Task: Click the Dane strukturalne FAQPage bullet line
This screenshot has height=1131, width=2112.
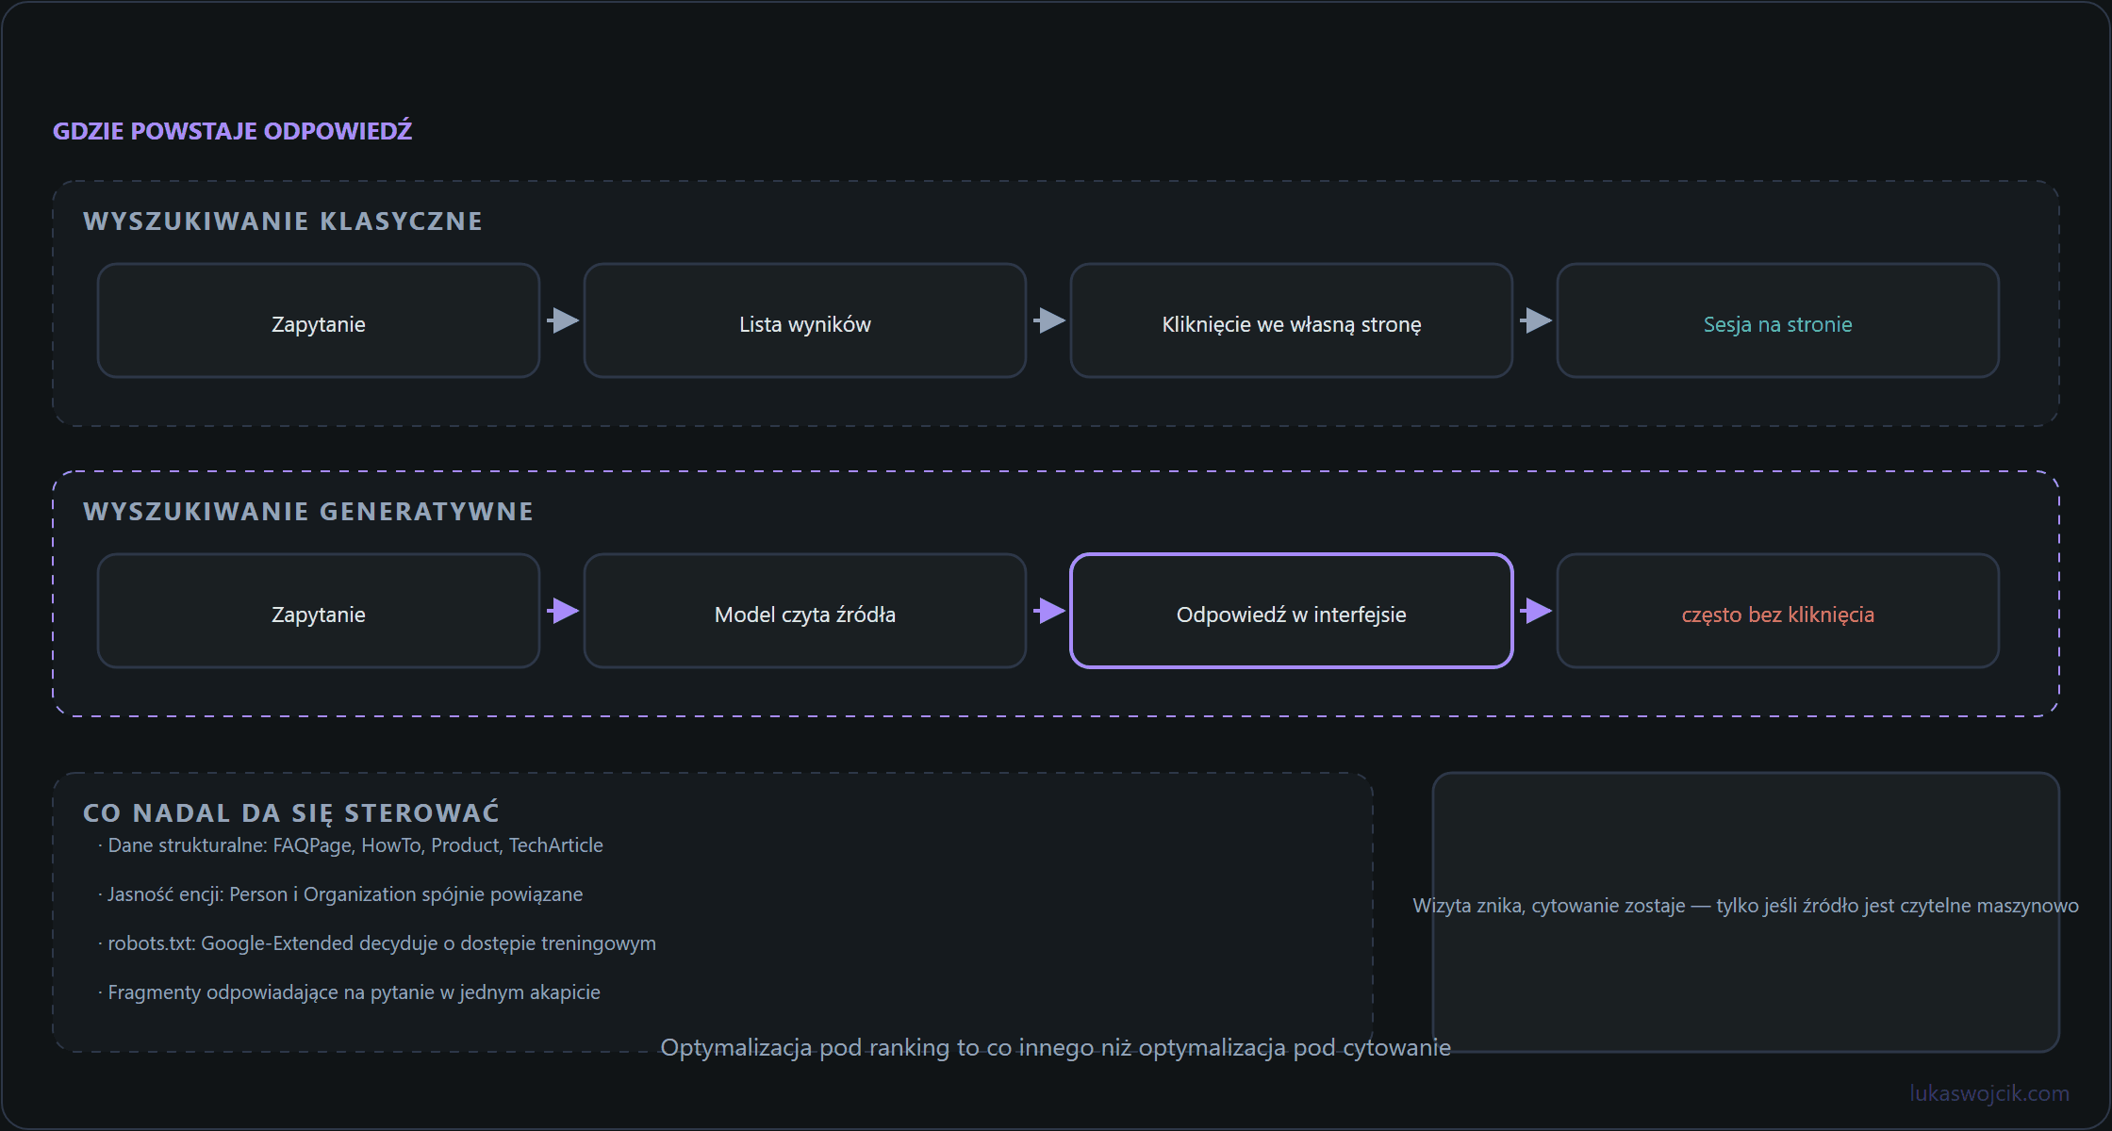Action: point(351,845)
